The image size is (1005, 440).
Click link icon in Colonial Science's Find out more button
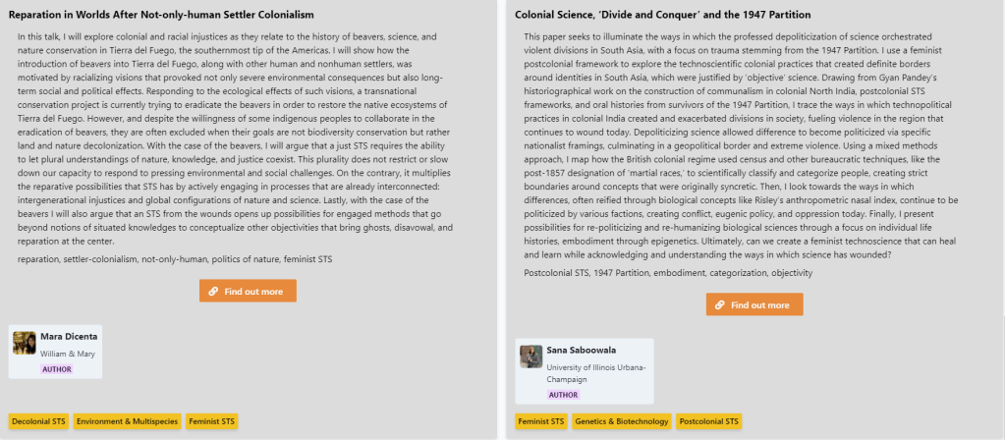pyautogui.click(x=720, y=304)
